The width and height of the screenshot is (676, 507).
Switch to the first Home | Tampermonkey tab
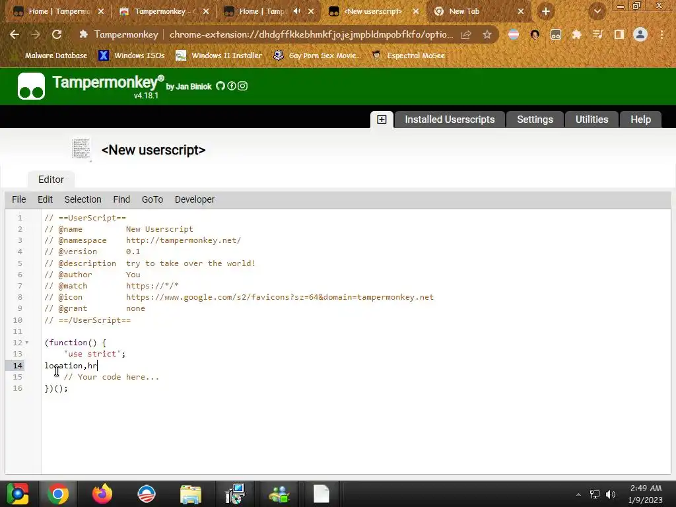tap(59, 11)
